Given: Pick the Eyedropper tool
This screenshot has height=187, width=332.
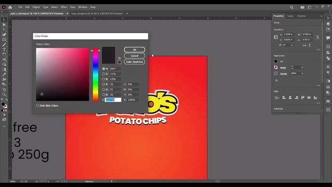Looking at the screenshot, I should click(x=4, y=74).
